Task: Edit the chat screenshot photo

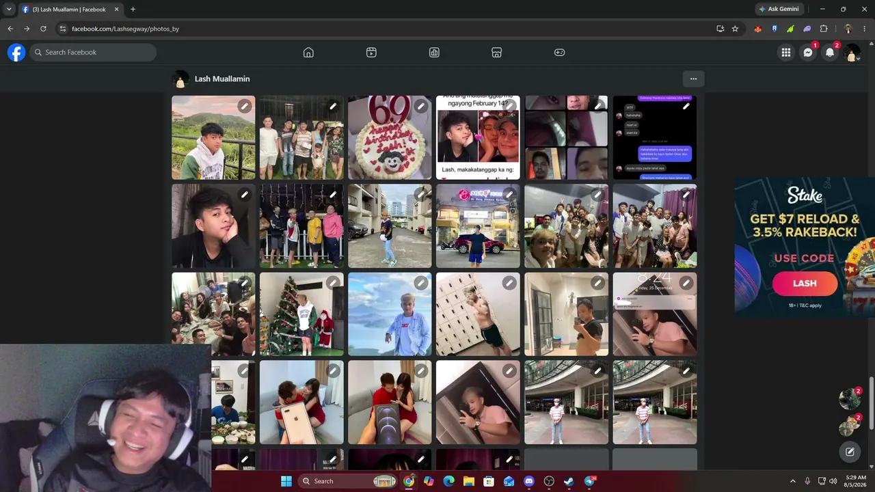Action: [686, 106]
